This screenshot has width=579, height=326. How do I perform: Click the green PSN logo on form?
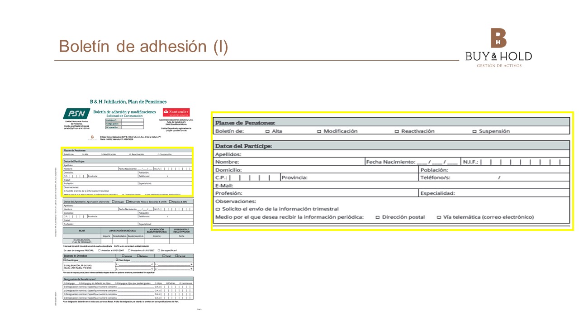[76, 114]
